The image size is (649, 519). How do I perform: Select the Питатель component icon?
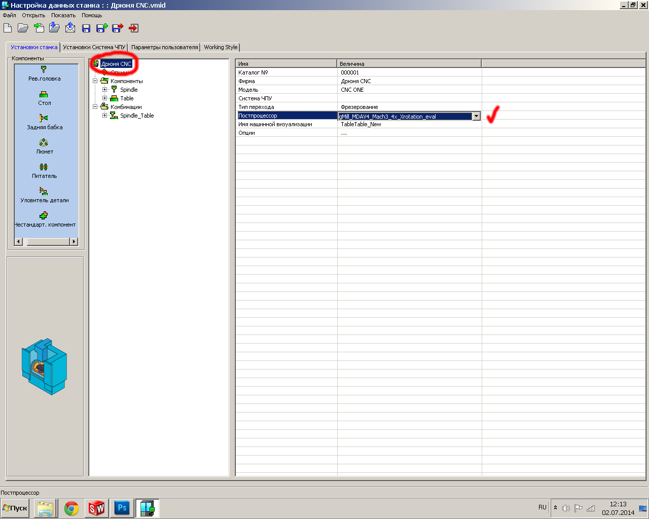coord(44,167)
